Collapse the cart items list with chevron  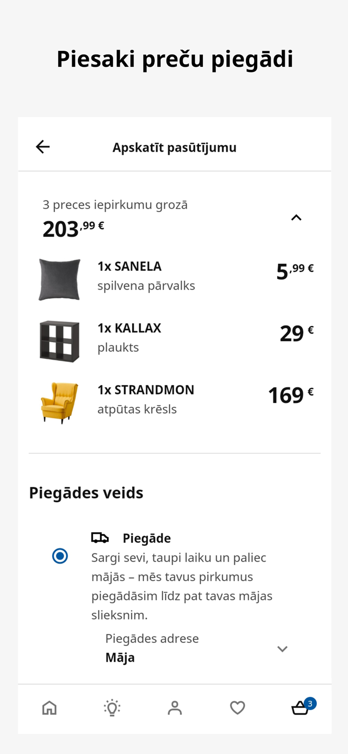(296, 217)
